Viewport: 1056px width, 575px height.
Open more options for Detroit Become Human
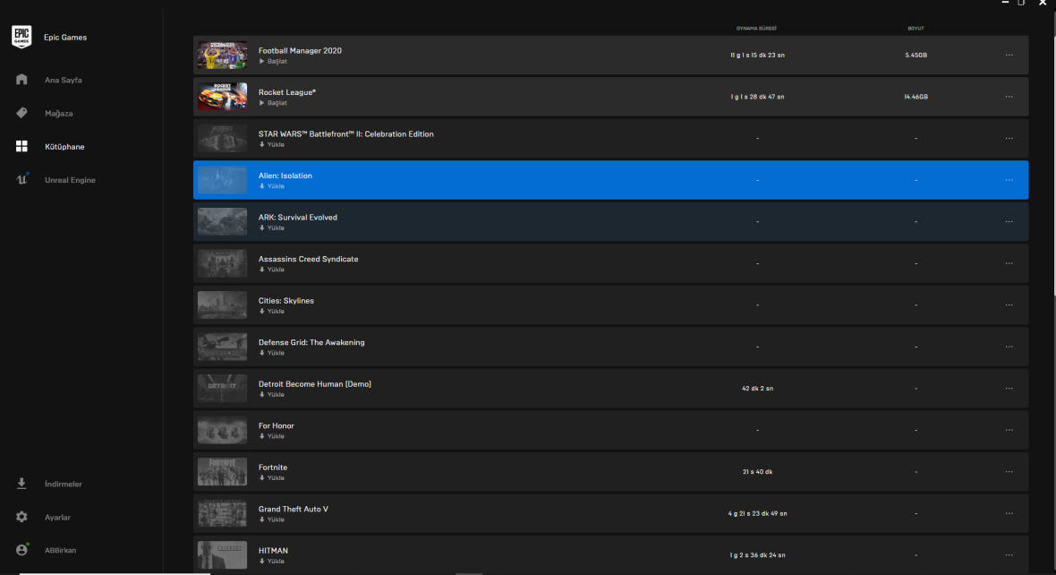click(x=1009, y=389)
